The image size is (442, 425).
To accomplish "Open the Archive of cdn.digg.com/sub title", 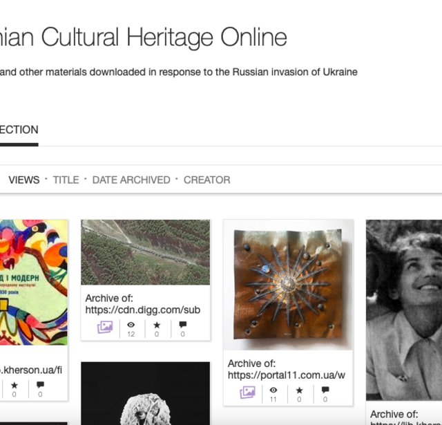I will tap(143, 304).
